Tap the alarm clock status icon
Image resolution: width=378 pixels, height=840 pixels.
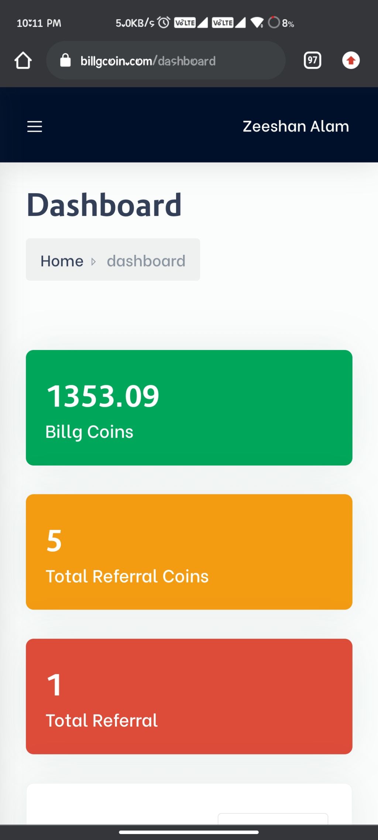point(164,23)
